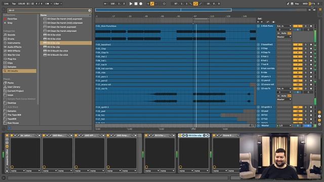Clear the browser search field
Screen dimensions: 324x182
point(90,10)
